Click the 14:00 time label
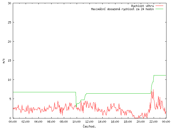 pyautogui.click(x=102, y=122)
